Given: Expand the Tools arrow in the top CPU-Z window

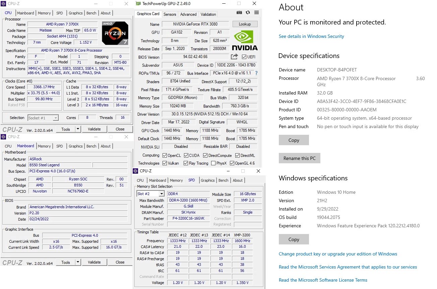Looking at the screenshot, I should click(x=78, y=129).
